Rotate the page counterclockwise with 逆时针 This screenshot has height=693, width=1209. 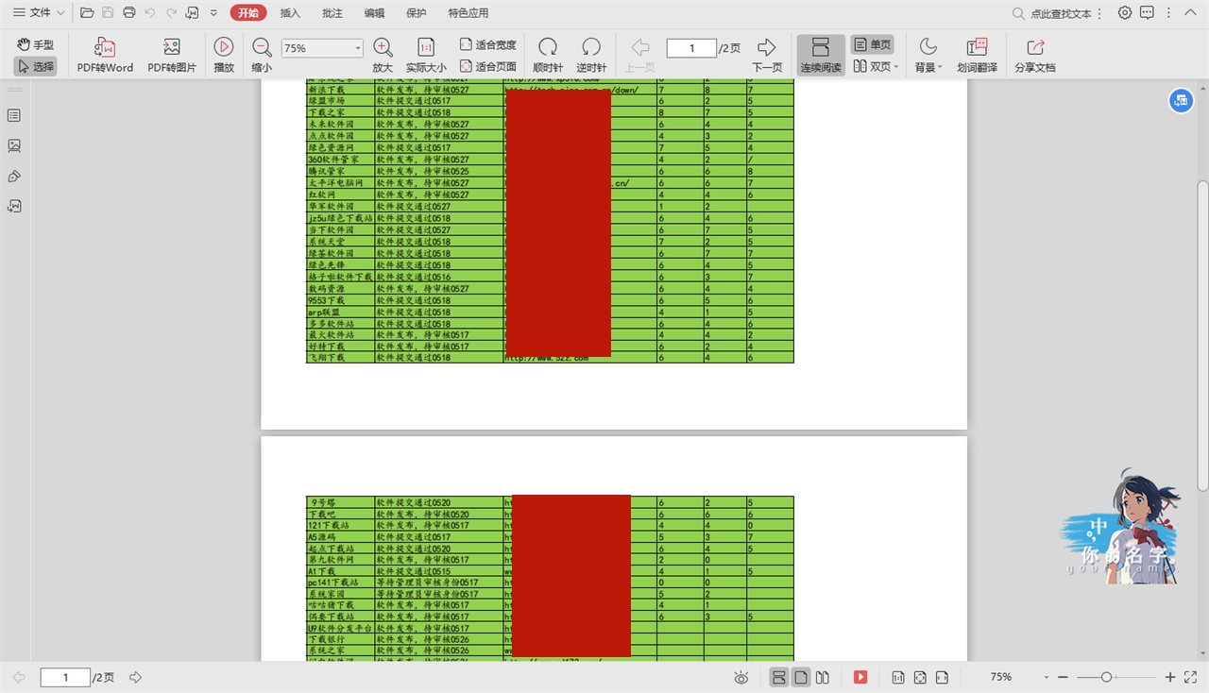click(590, 55)
